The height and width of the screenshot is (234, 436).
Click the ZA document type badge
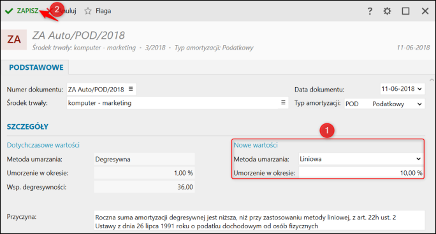pos(14,39)
